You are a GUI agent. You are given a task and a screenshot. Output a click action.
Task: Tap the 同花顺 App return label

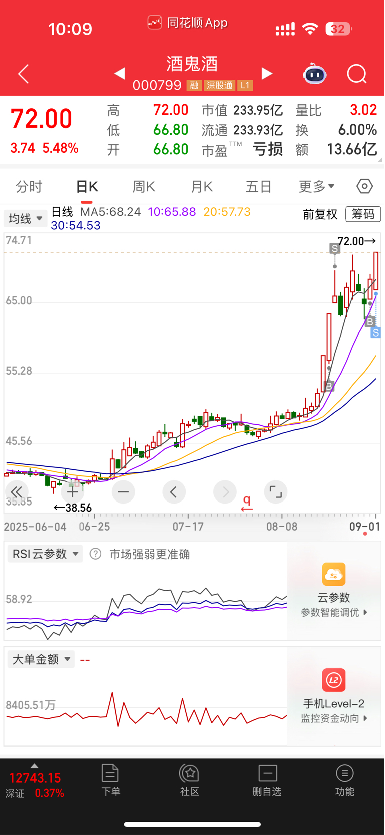[188, 23]
